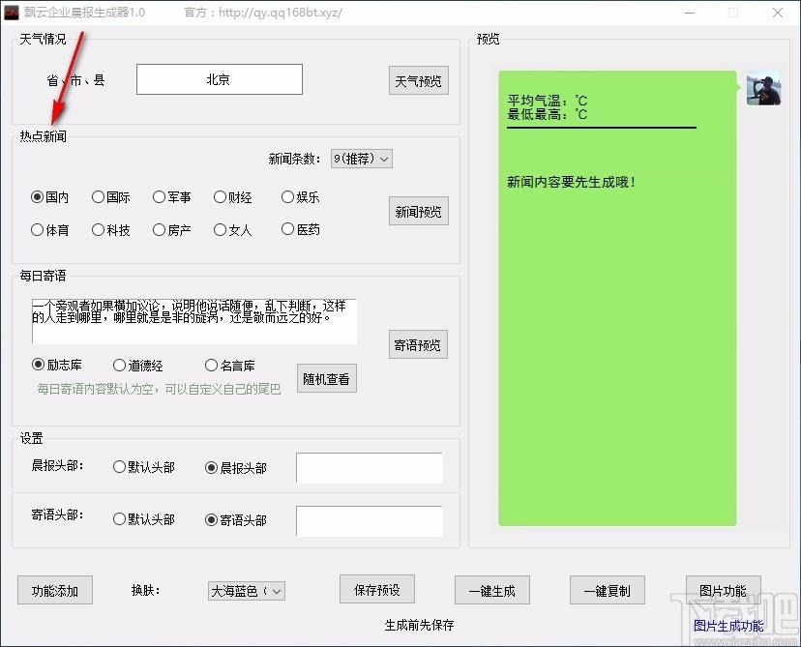The width and height of the screenshot is (801, 647).
Task: Minimize the window
Action: tap(690, 13)
